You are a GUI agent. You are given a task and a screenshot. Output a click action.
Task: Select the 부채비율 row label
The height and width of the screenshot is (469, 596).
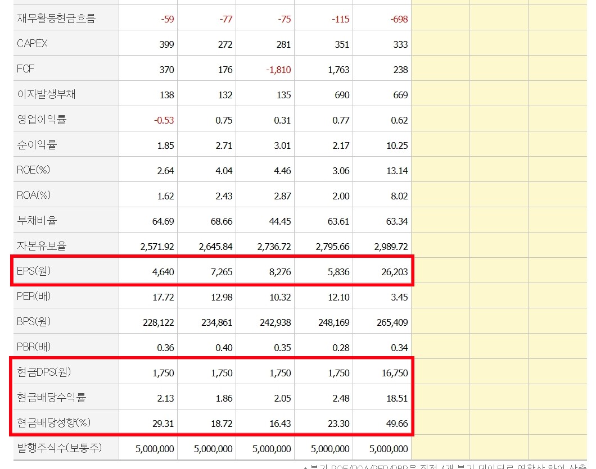point(37,220)
